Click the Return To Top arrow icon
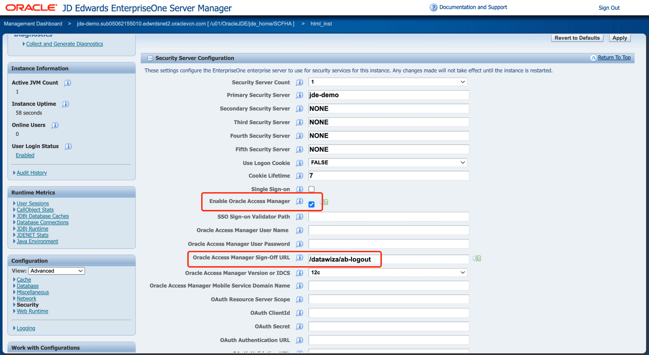649x355 pixels. 593,58
